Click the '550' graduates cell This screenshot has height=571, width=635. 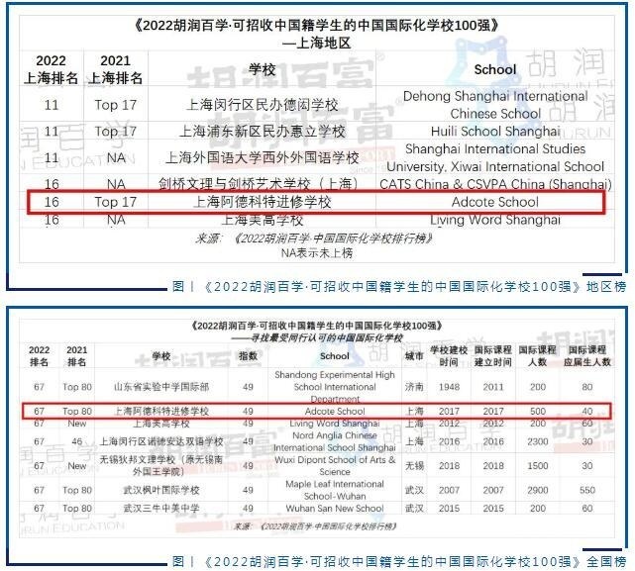[x=587, y=490]
